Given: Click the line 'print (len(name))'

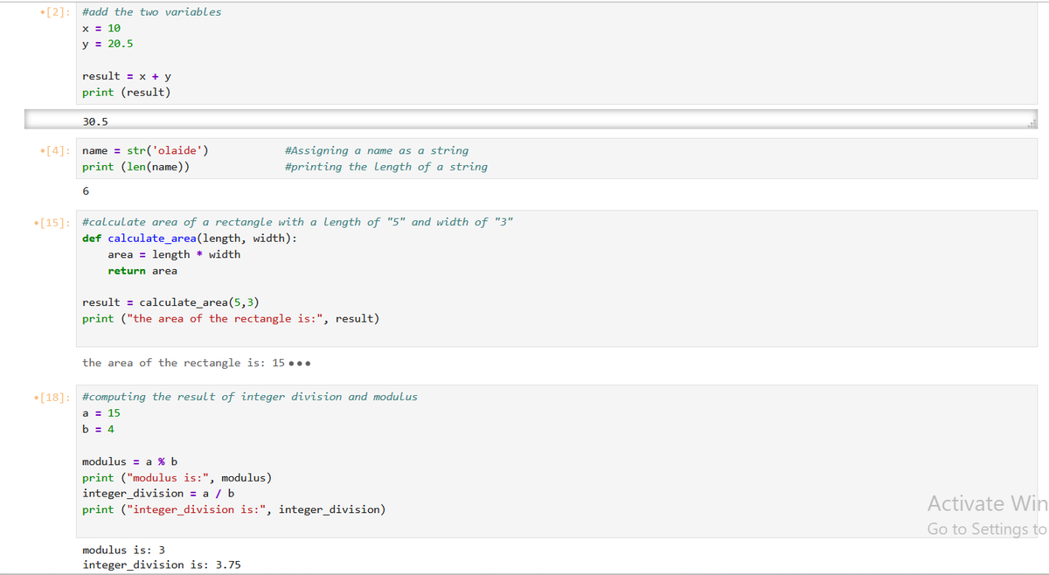Looking at the screenshot, I should click(136, 167).
